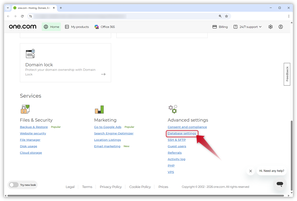Open the chat helper bubble
Image resolution: width=297 pixels, height=201 pixels.
pyautogui.click(x=280, y=184)
